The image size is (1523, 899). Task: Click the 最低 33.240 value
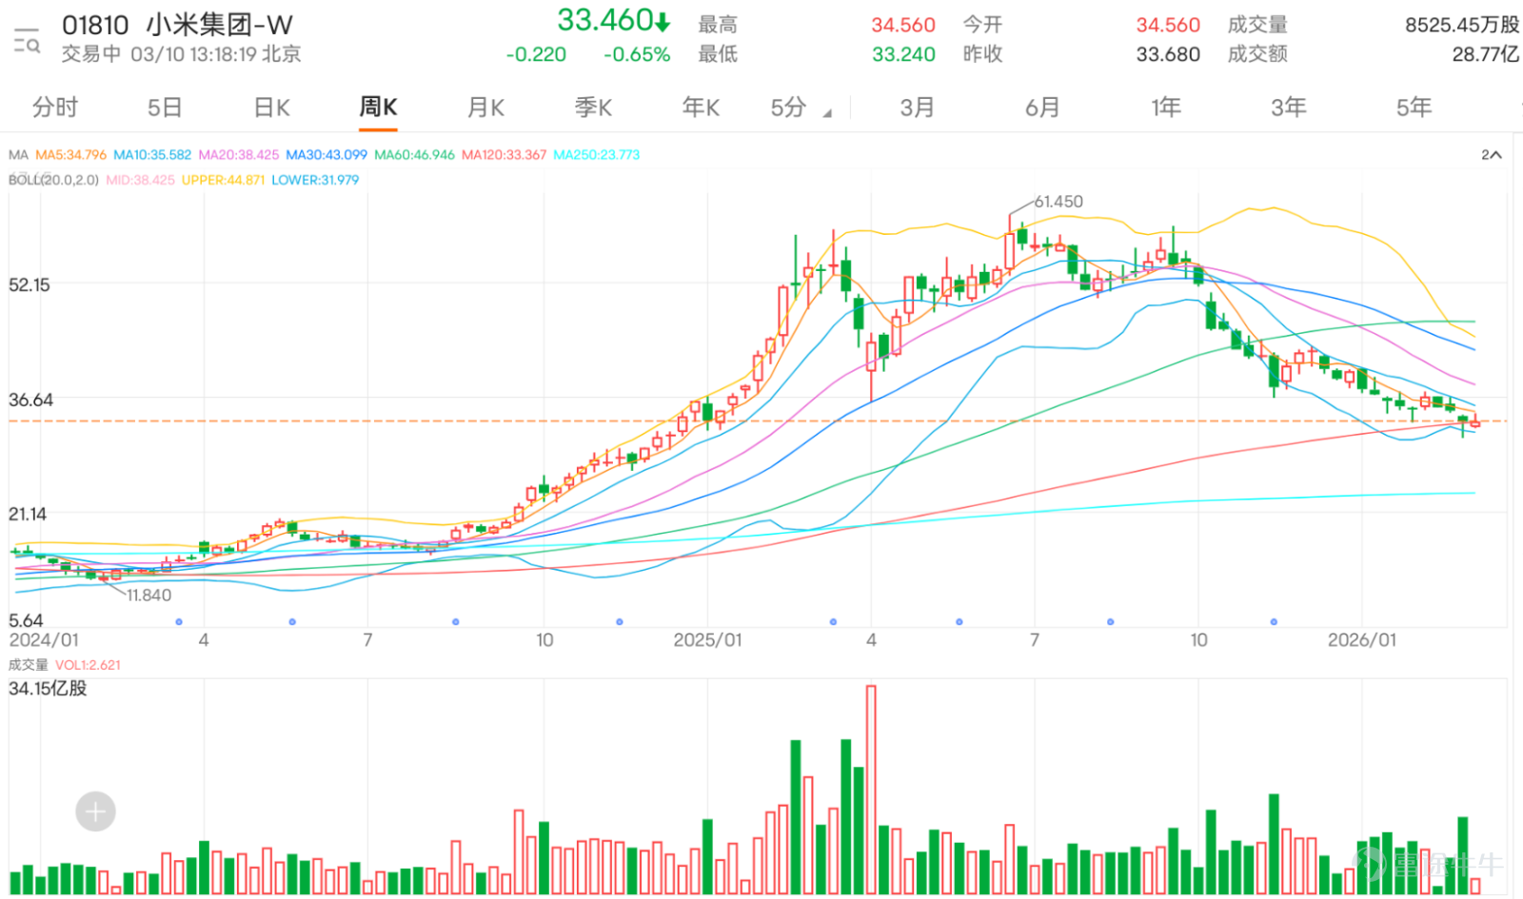(903, 54)
